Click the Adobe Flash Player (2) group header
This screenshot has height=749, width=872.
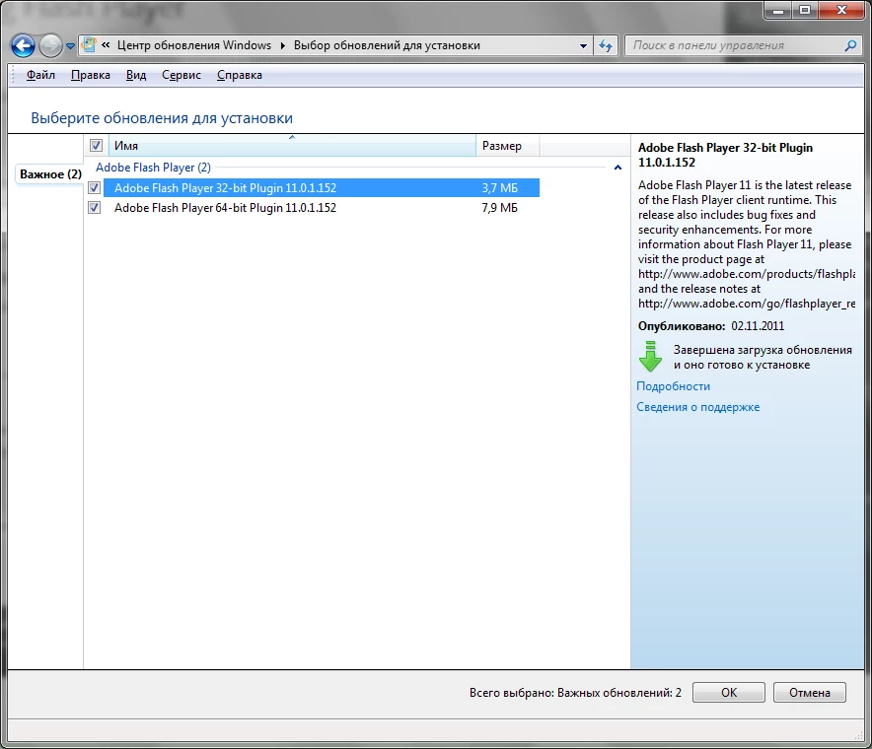pos(153,168)
